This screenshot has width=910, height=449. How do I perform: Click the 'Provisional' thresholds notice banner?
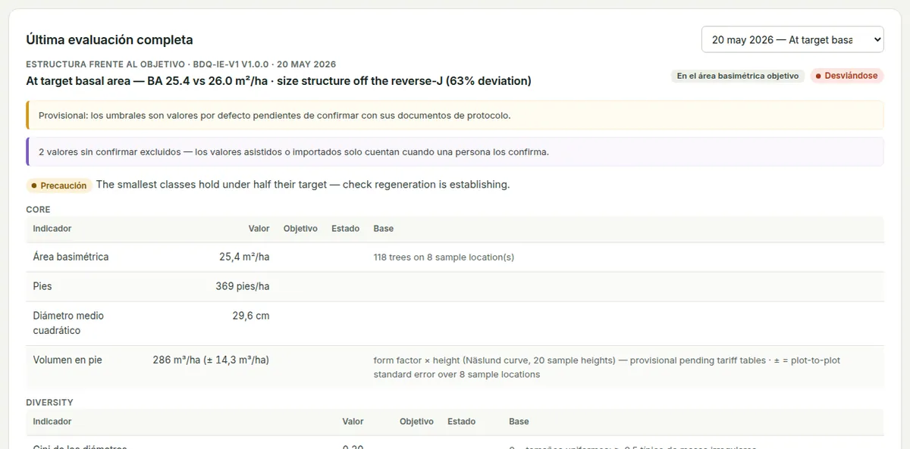(455, 115)
